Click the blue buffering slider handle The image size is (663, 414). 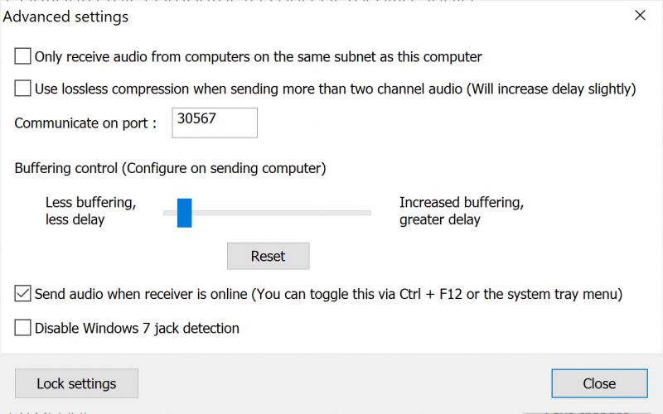(x=184, y=212)
